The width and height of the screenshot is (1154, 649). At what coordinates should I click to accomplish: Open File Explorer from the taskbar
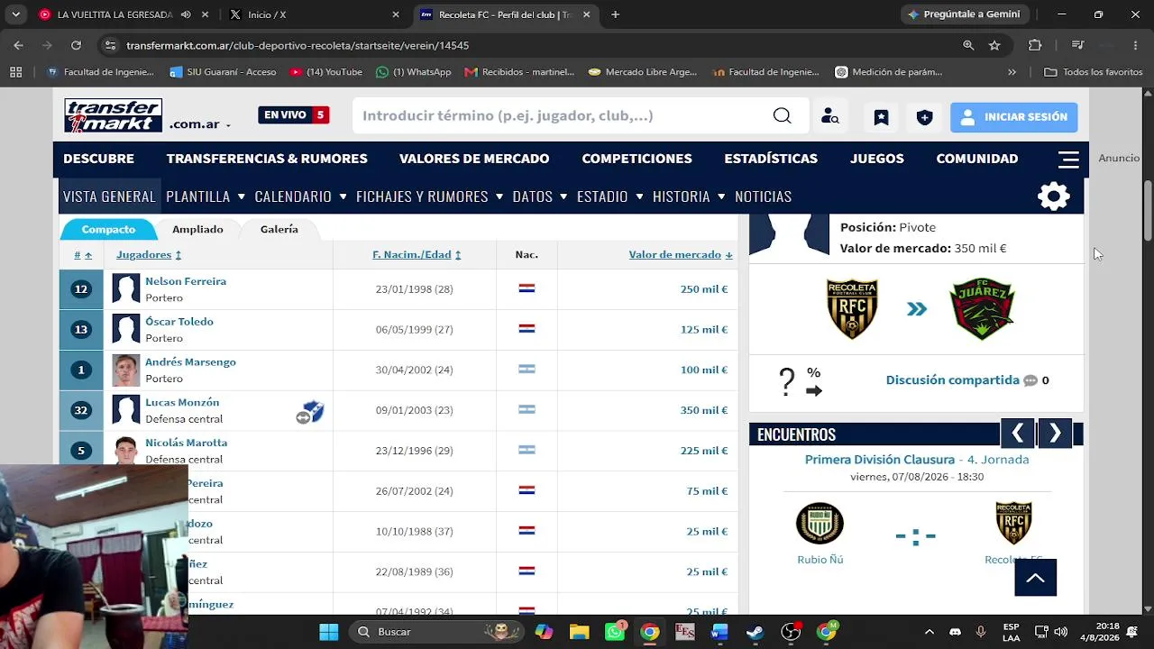(579, 632)
